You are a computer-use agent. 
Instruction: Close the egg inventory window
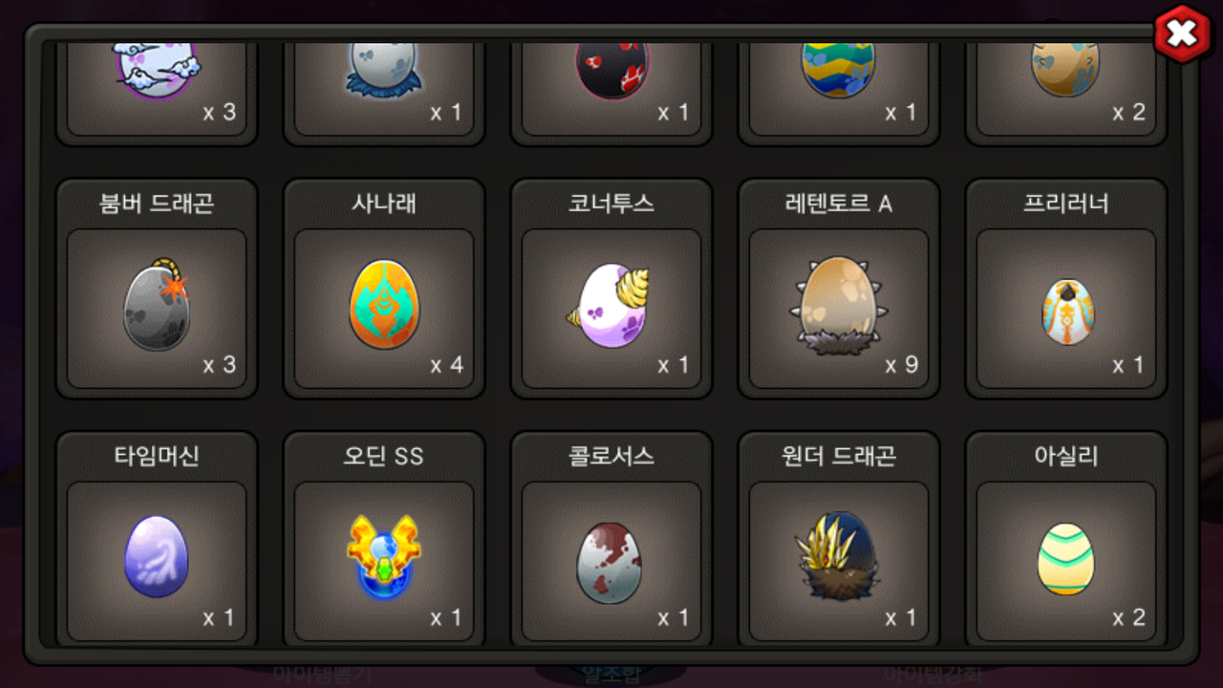pyautogui.click(x=1182, y=34)
